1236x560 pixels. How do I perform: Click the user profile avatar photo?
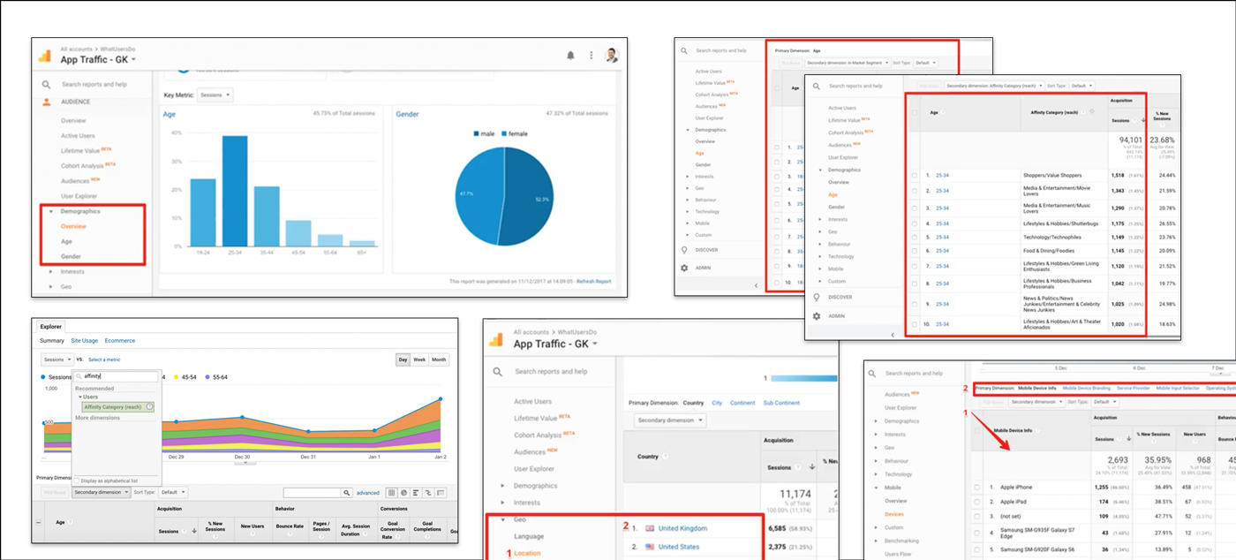(x=612, y=55)
